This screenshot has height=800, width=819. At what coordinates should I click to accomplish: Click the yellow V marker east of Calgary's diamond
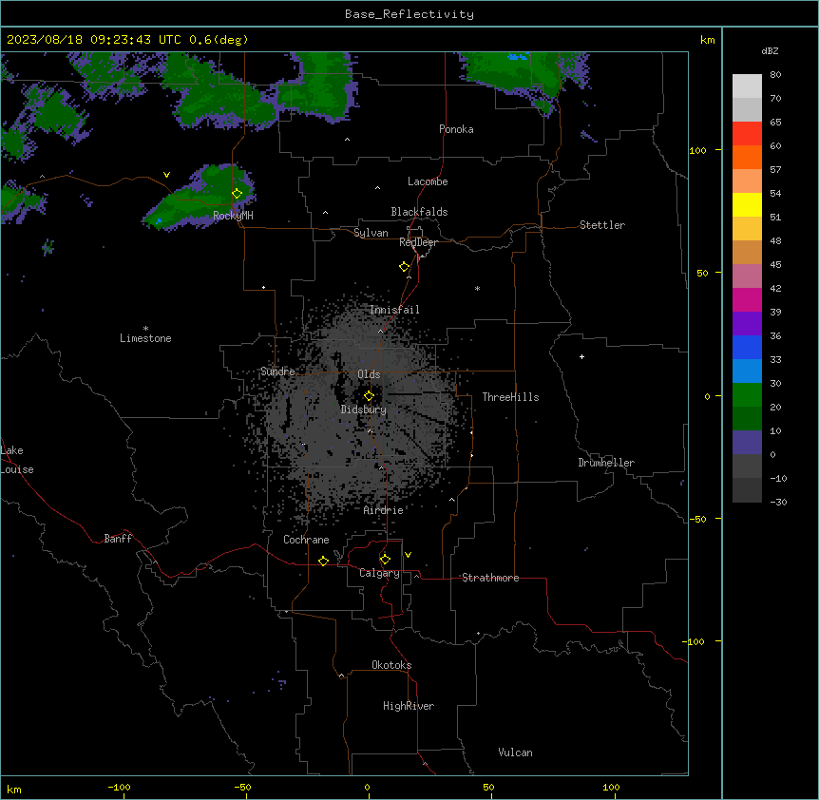coord(408,555)
